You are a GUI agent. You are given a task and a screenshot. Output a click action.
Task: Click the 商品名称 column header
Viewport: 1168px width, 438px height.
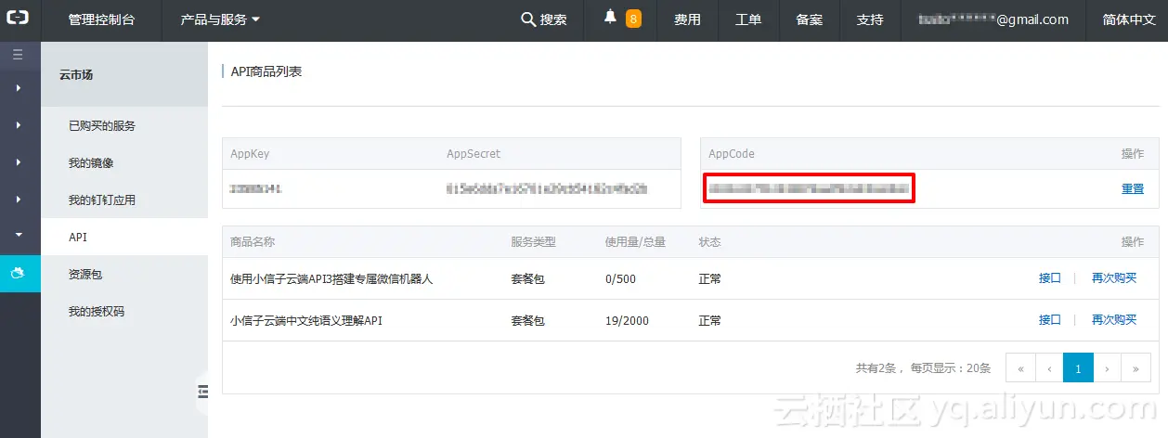253,241
